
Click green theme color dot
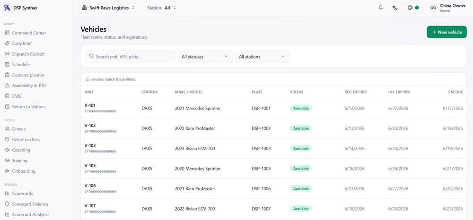coord(417,8)
